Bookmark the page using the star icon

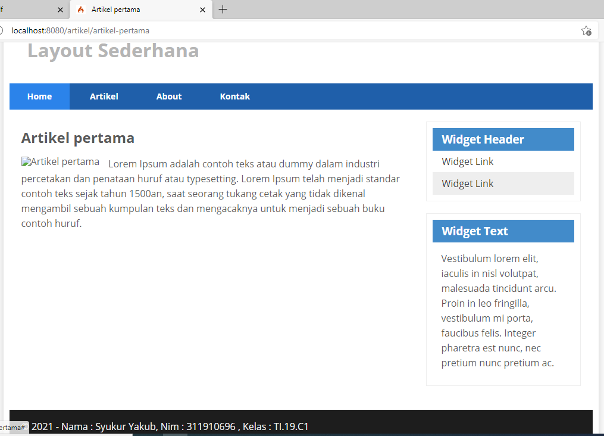[586, 30]
